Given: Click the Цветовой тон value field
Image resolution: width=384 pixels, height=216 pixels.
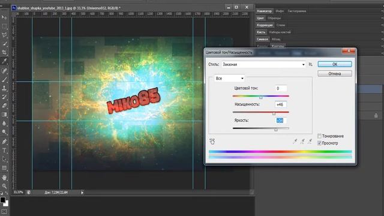Looking at the screenshot, I should coord(281,88).
